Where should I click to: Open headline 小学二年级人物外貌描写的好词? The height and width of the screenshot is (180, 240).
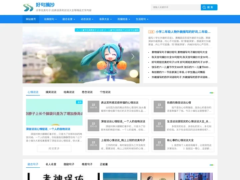click(x=183, y=32)
